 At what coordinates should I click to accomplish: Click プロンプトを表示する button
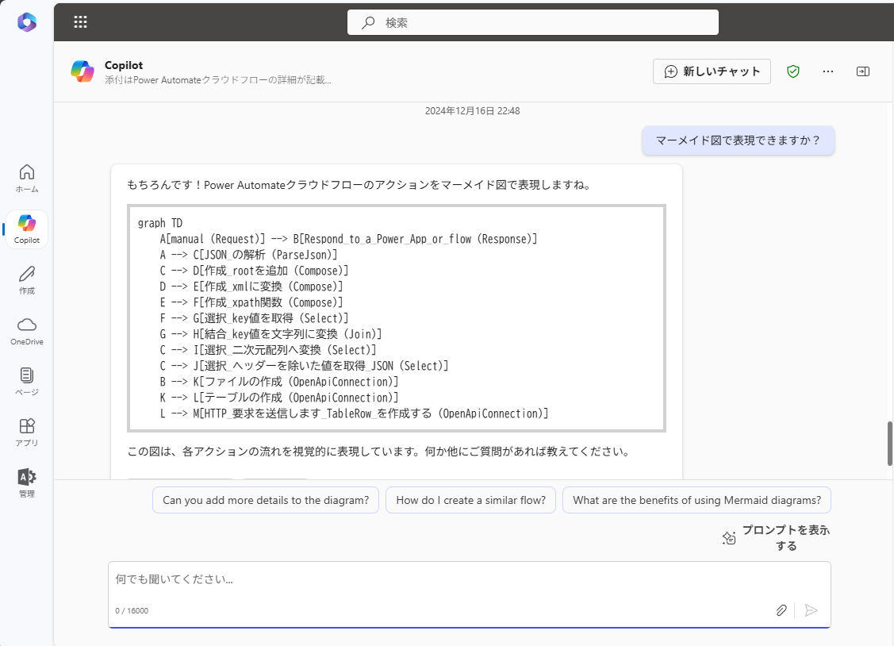pyautogui.click(x=776, y=537)
